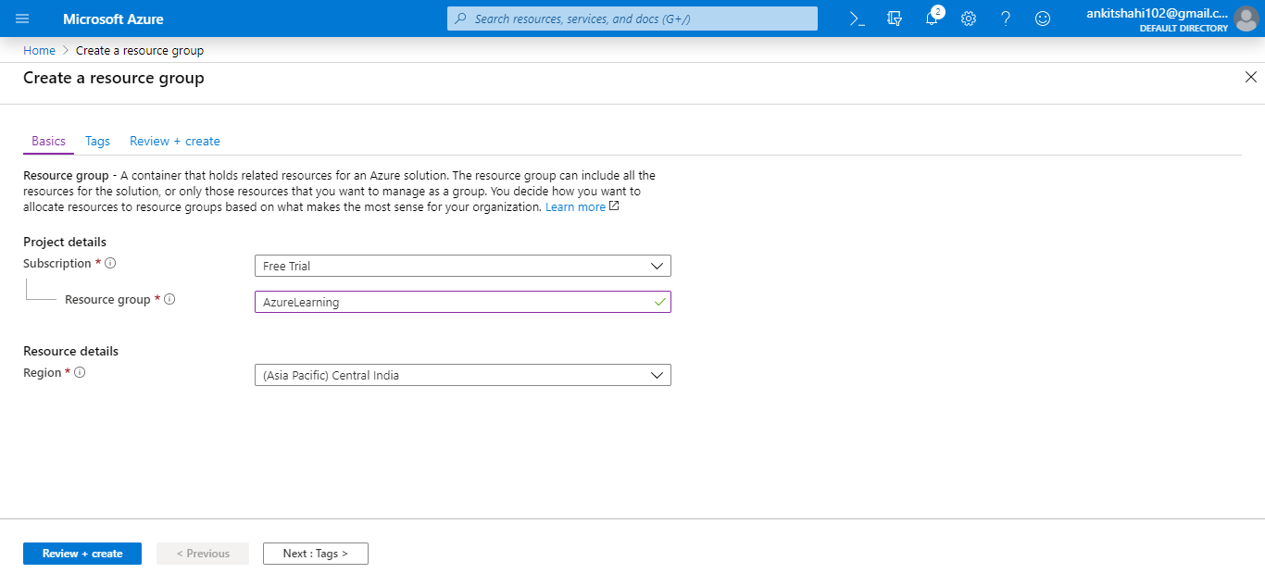Click the ankitshahi102@gmail.c... account email text

(x=1157, y=14)
